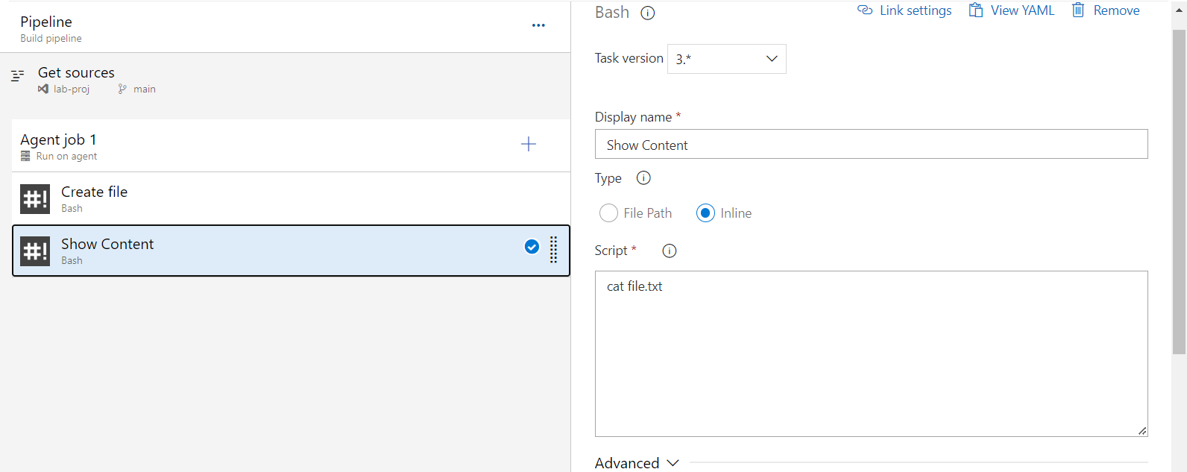Image resolution: width=1187 pixels, height=472 pixels.
Task: Click the Bash info icon
Action: click(x=648, y=13)
